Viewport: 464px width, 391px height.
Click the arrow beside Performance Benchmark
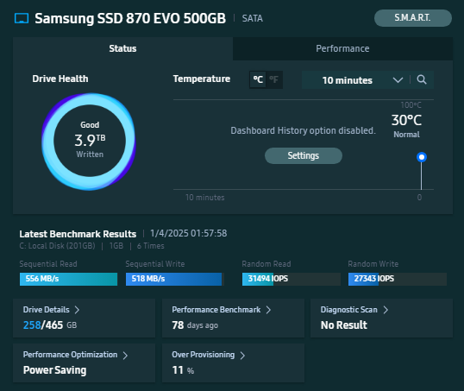point(268,310)
